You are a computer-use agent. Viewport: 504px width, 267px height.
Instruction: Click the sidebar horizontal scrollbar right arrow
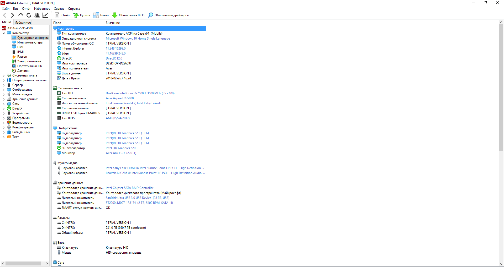pos(47,264)
